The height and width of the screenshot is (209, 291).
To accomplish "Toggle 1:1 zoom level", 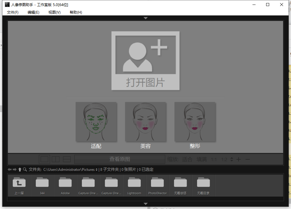I will (x=213, y=159).
